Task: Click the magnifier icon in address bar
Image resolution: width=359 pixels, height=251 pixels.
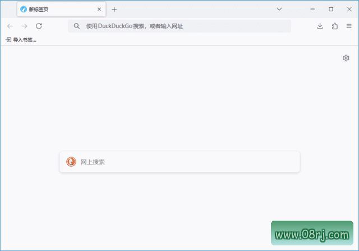Action: pyautogui.click(x=77, y=26)
